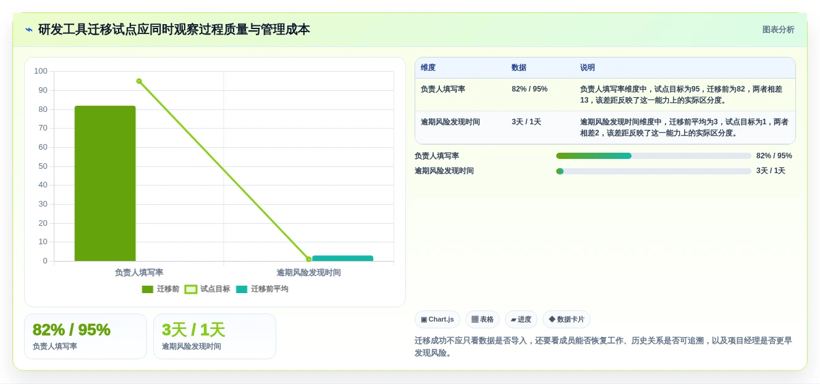This screenshot has height=384, width=820.
Task: Click the green 负责人填写率 bar in chart
Action: (105, 183)
